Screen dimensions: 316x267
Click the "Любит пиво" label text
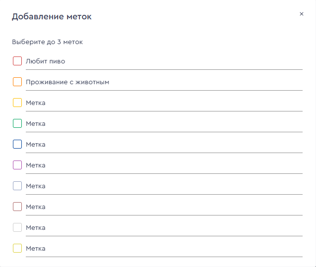point(45,61)
